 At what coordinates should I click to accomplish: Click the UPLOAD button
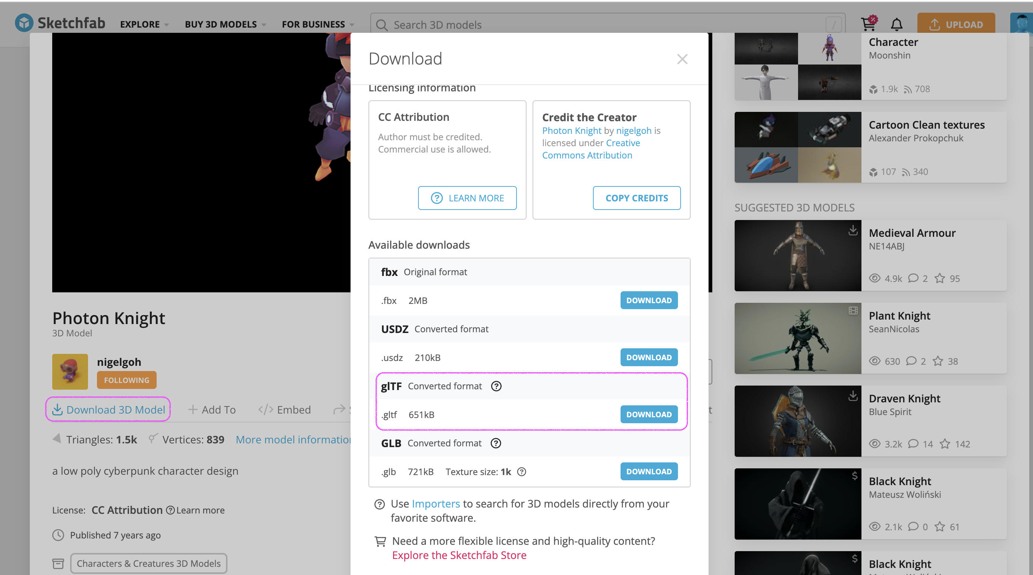click(956, 23)
